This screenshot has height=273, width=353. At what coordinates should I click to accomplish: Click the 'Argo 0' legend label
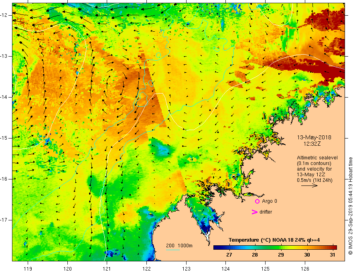click(270, 201)
